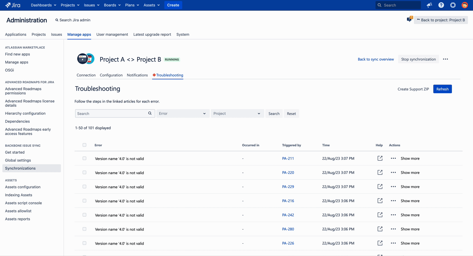Viewport: 473px width, 256px height.
Task: Open the Project filter dropdown
Action: coord(237,113)
